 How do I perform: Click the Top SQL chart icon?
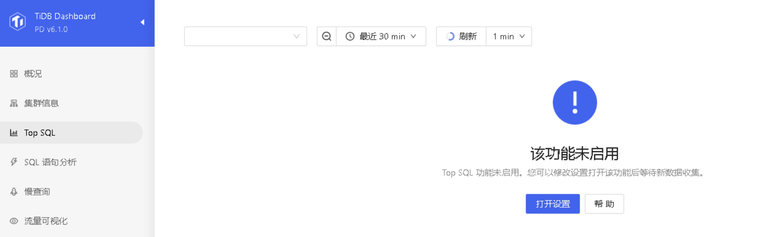[14, 133]
